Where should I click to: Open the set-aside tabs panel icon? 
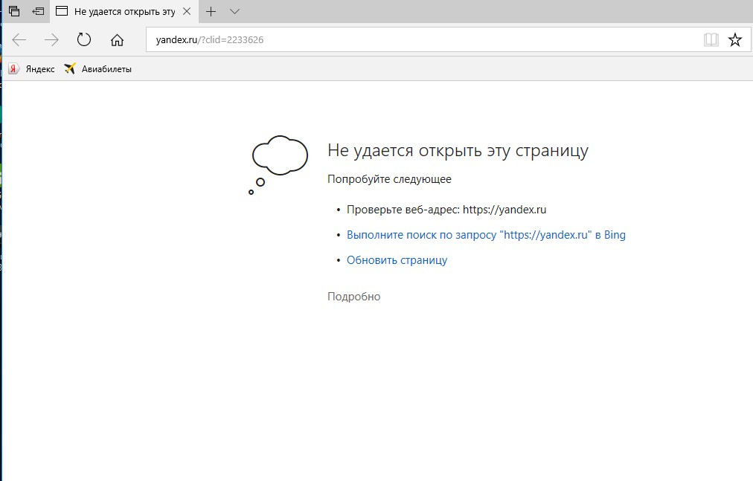pos(14,11)
